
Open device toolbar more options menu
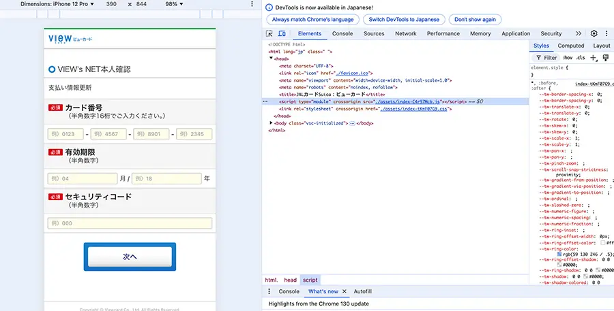[x=252, y=4]
